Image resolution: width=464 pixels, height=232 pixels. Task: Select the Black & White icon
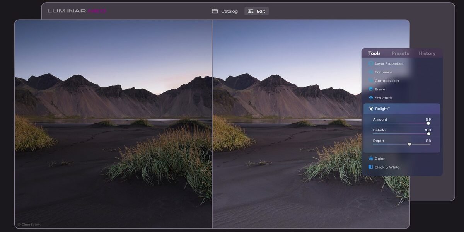(371, 167)
